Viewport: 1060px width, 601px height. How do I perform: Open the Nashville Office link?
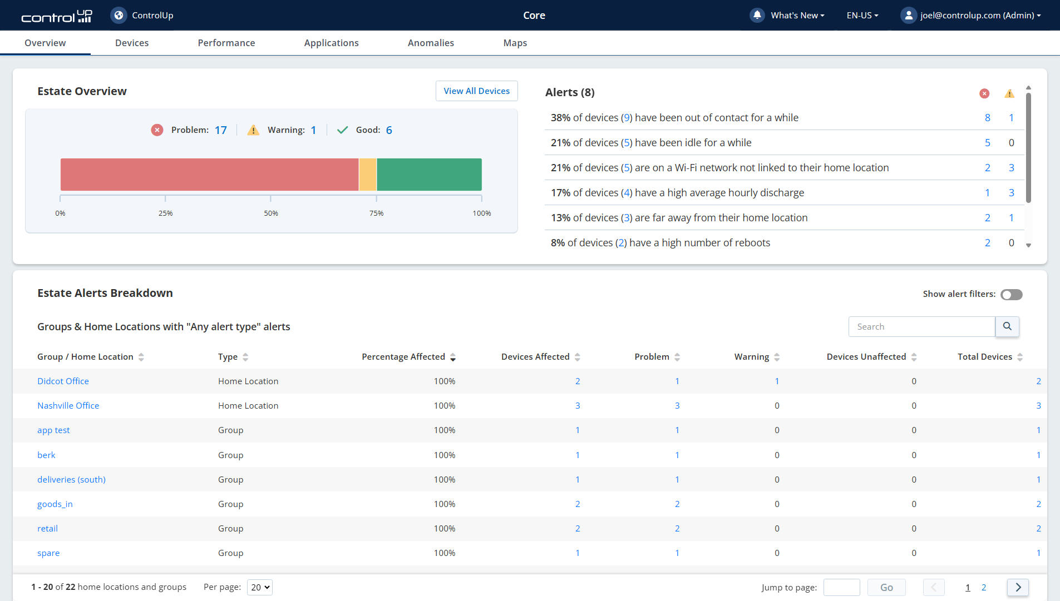(x=68, y=406)
